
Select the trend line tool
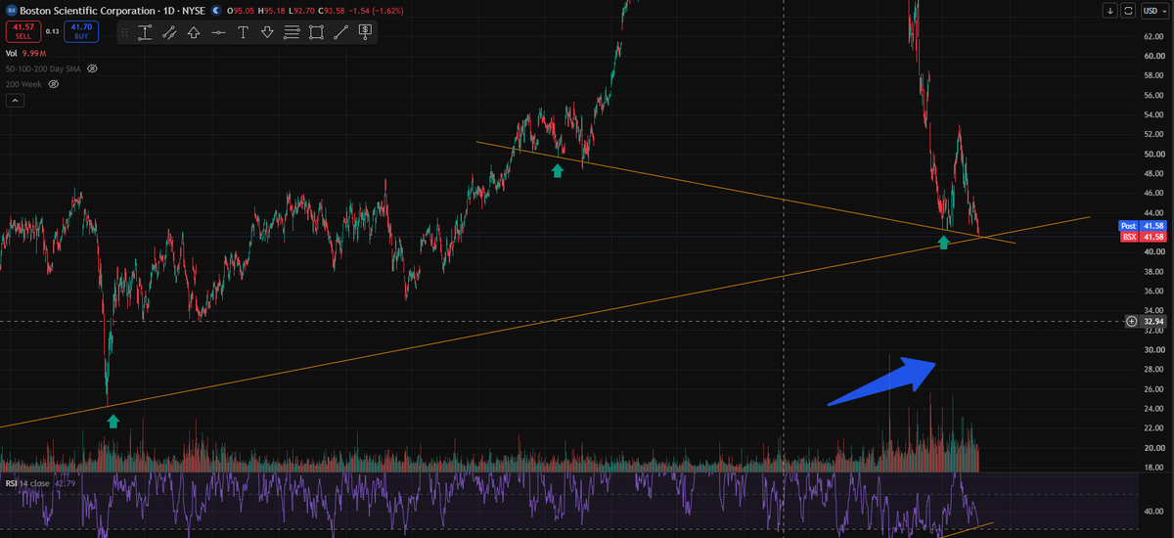click(340, 32)
